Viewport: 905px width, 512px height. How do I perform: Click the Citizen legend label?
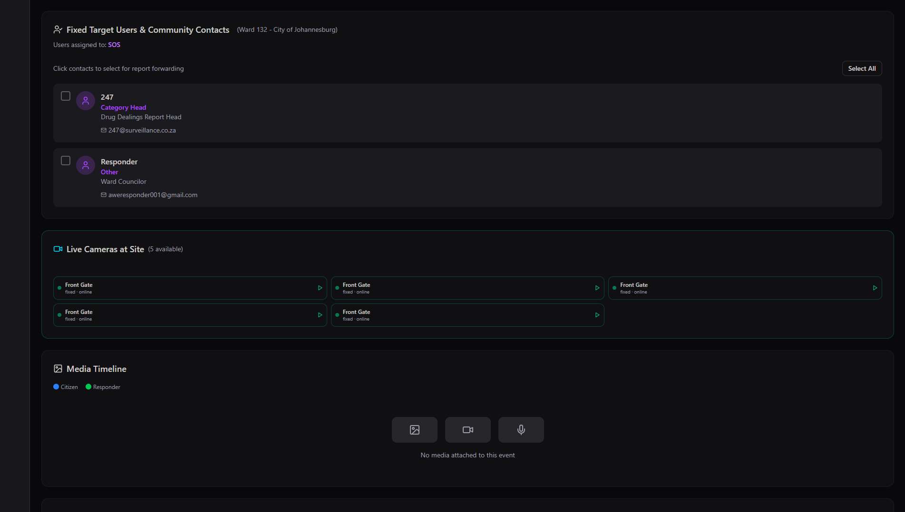click(69, 387)
